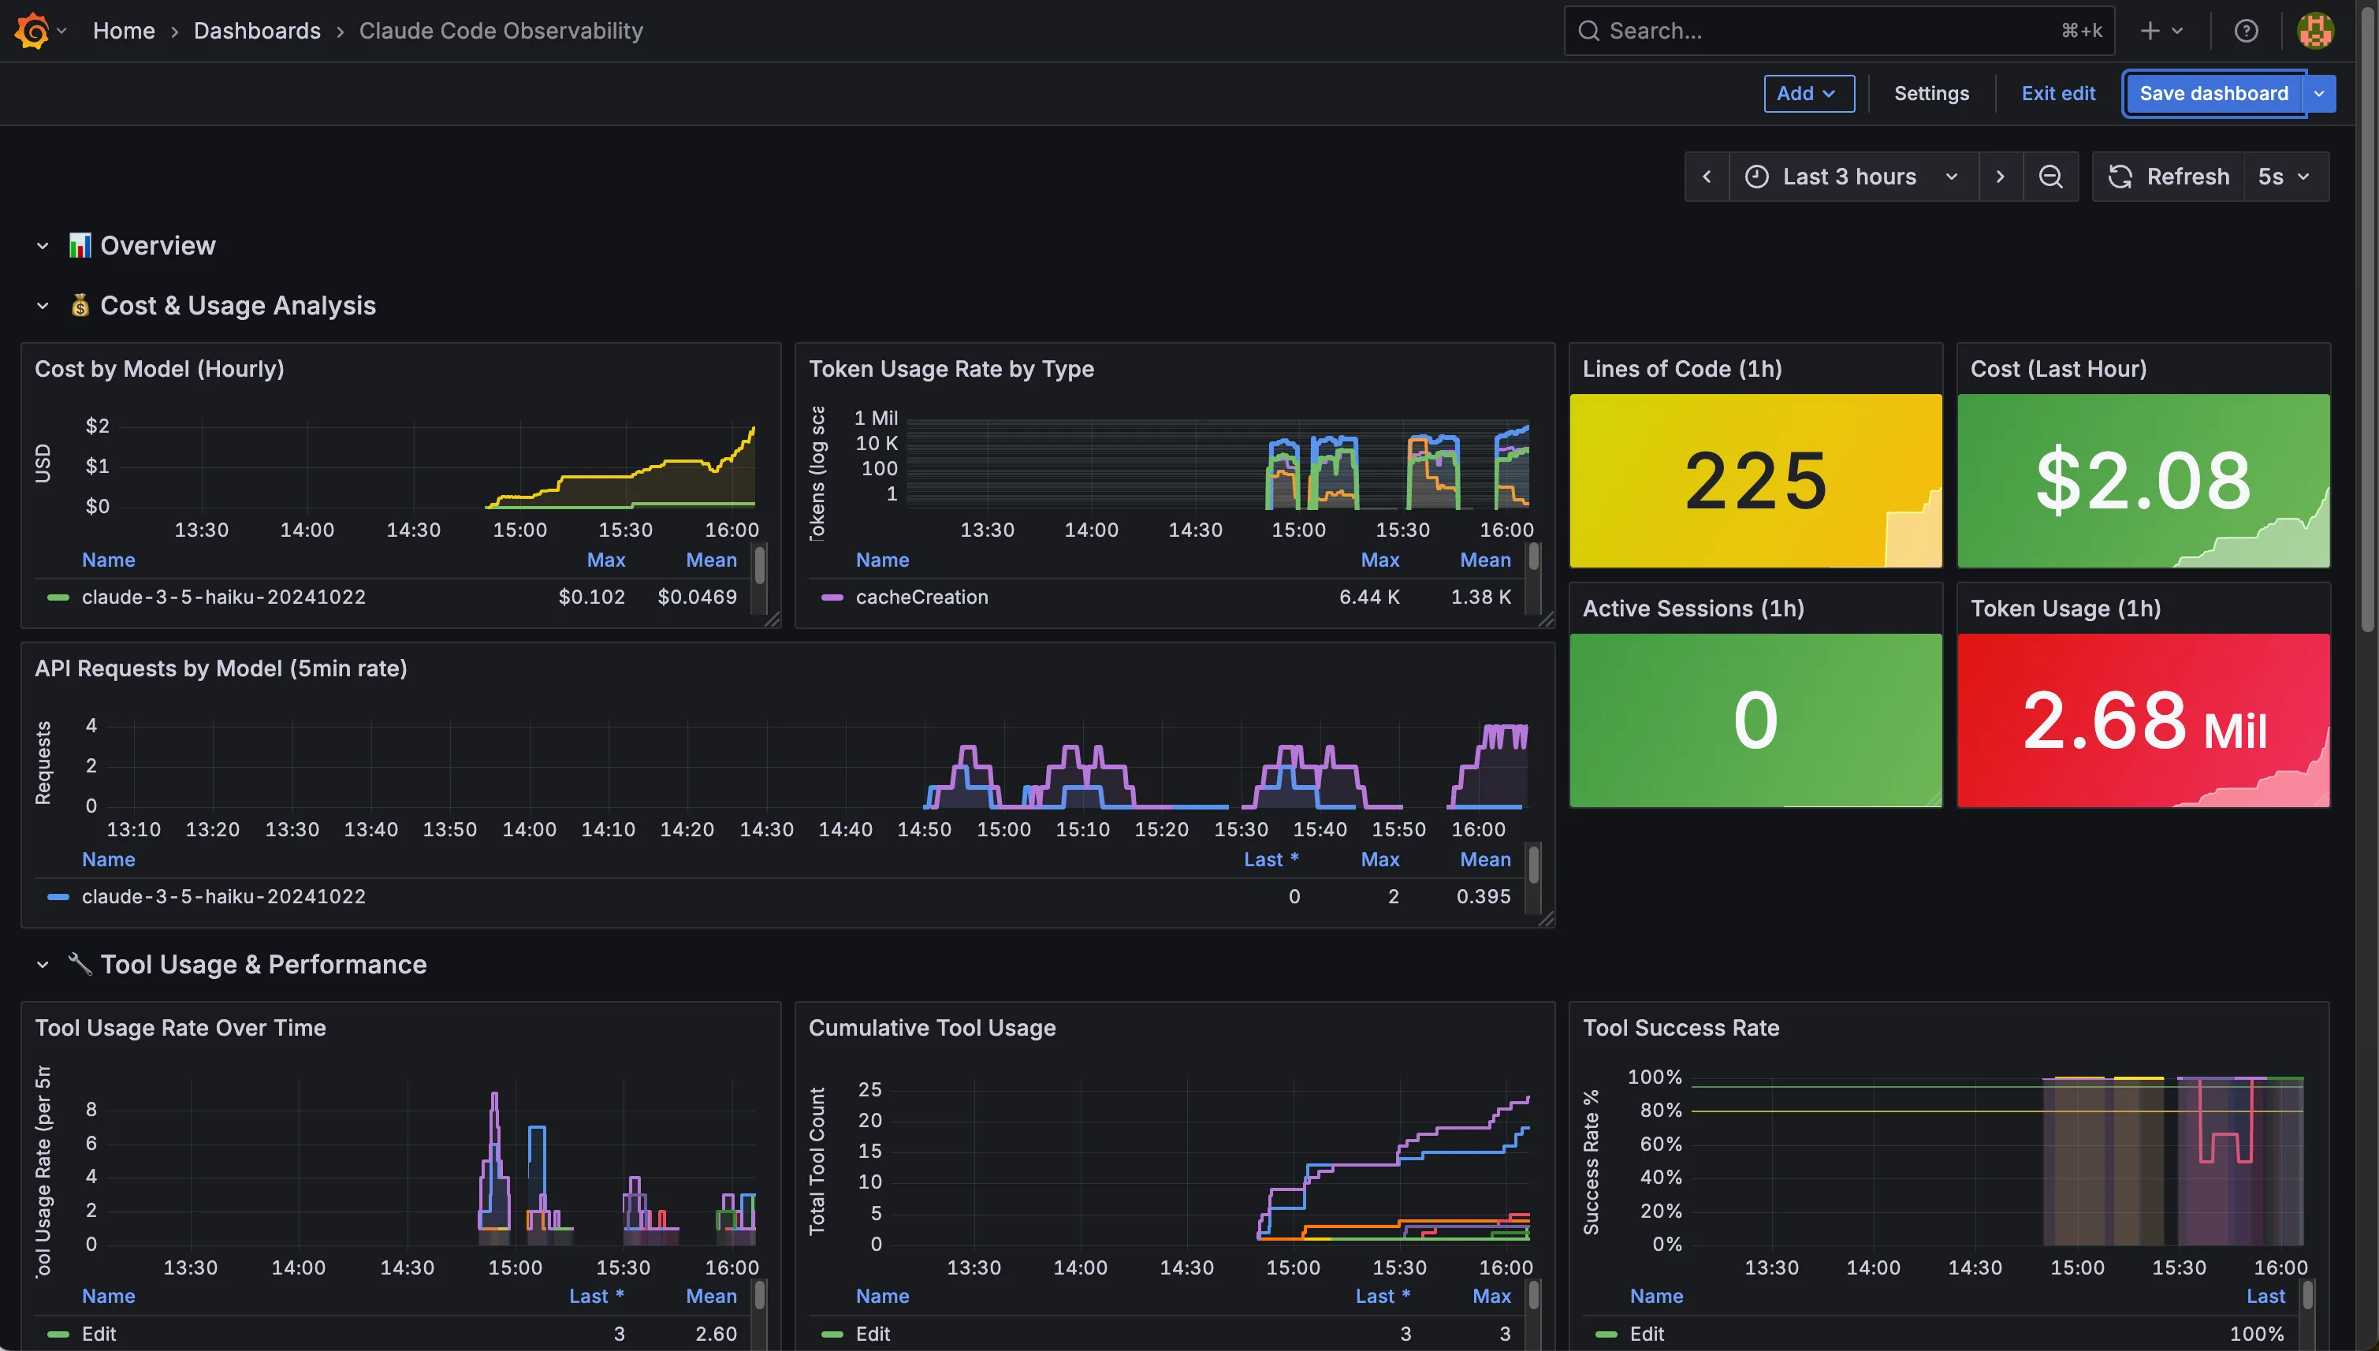Image resolution: width=2379 pixels, height=1351 pixels.
Task: Shift time range backward with left arrow
Action: pyautogui.click(x=1707, y=177)
